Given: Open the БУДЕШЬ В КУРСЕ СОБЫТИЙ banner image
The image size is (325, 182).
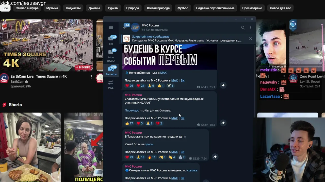Looking at the screenshot, I should pos(170,57).
